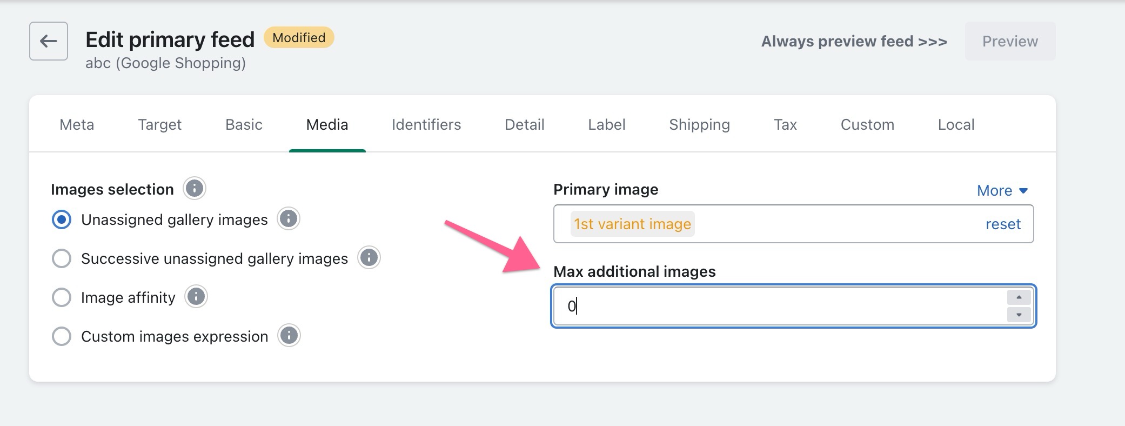1125x426 pixels.
Task: Select the Image affinity option
Action: [x=62, y=297]
